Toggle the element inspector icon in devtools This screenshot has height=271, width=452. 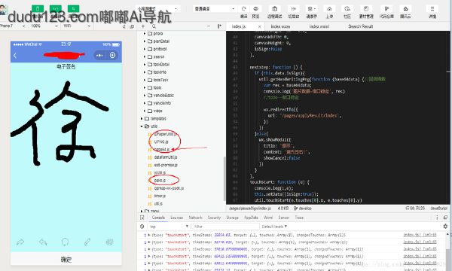142,218
